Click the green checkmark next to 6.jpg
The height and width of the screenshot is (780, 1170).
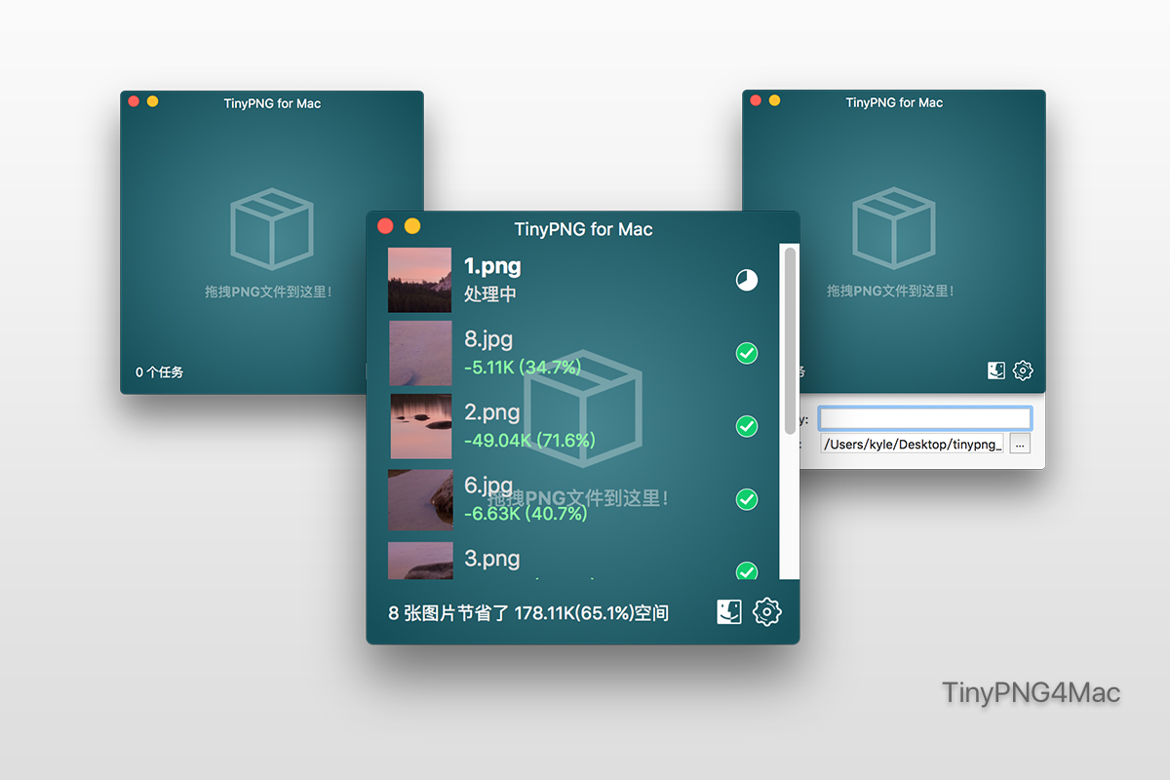pyautogui.click(x=747, y=499)
